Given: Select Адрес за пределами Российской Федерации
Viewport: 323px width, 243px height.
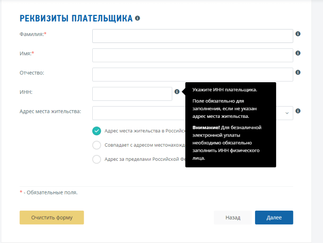Looking at the screenshot, I should tap(97, 159).
